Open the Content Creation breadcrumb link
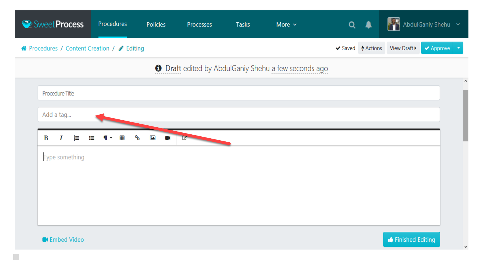This screenshot has height=260, width=482. 88,48
